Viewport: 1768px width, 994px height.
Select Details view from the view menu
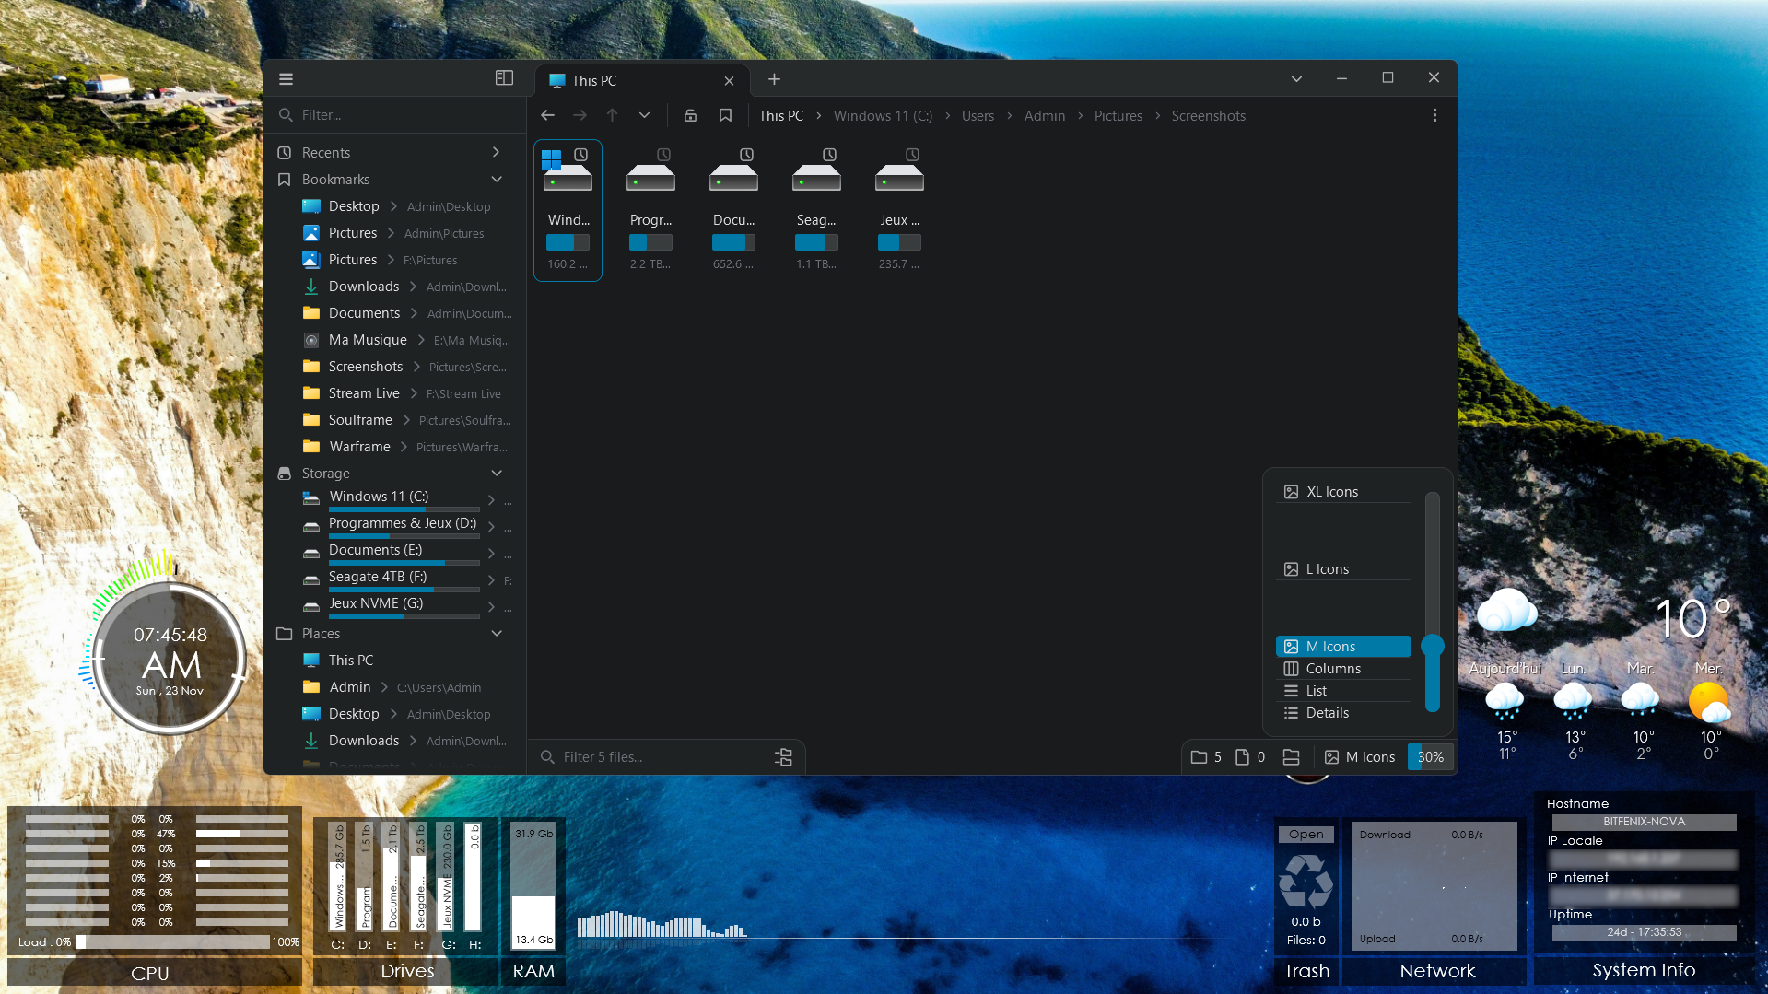(1327, 713)
